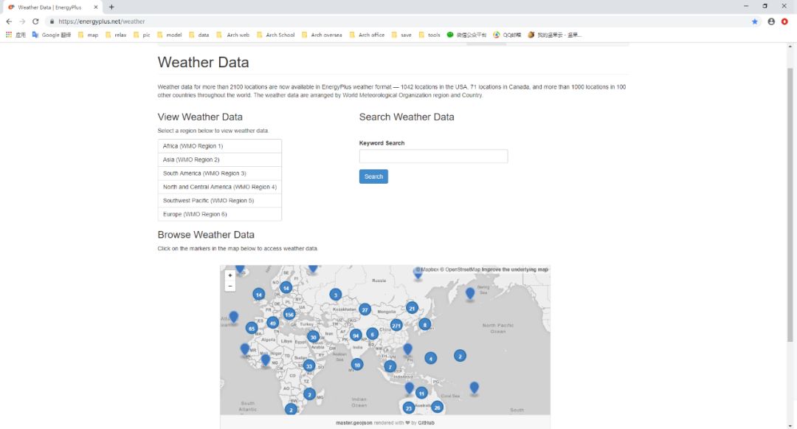Click the blue Search button
797x429 pixels.
coord(373,176)
